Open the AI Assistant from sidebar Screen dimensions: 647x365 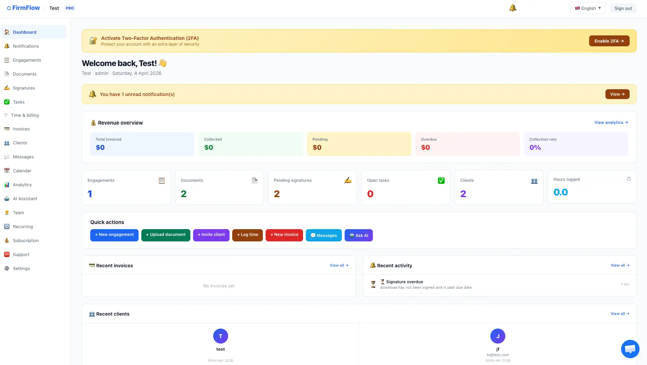pyautogui.click(x=25, y=199)
